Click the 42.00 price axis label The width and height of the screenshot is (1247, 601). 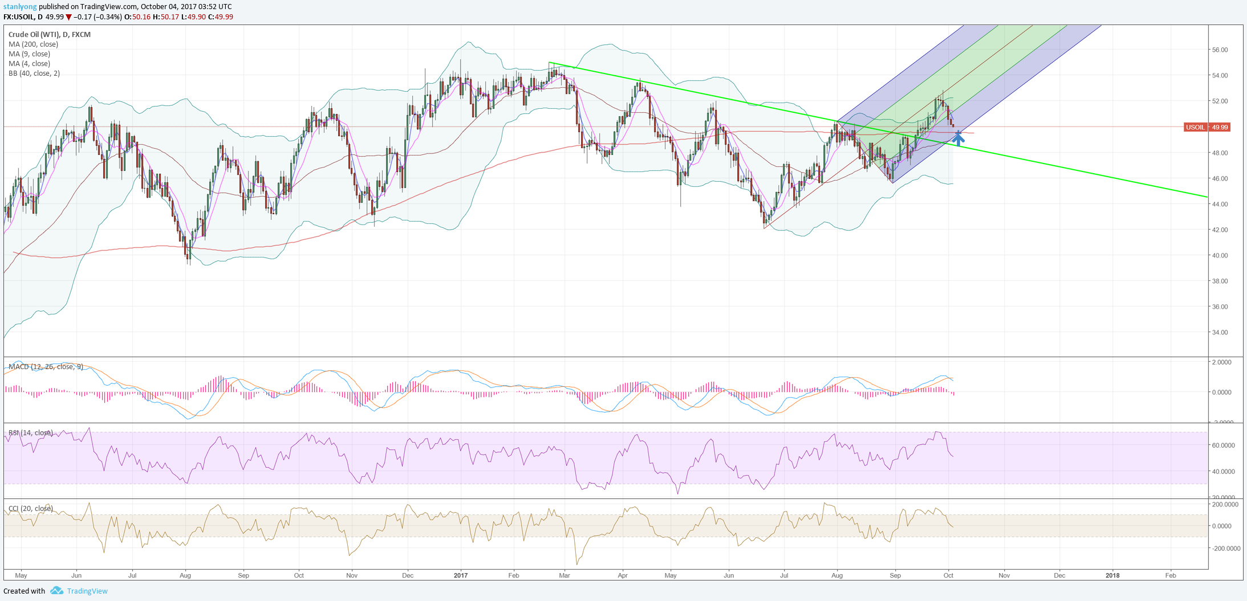(1220, 230)
